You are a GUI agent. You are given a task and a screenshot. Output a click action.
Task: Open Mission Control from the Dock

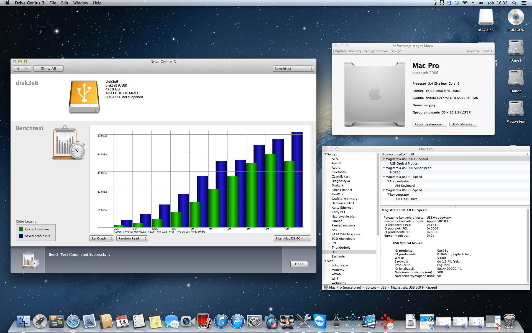tap(57, 321)
